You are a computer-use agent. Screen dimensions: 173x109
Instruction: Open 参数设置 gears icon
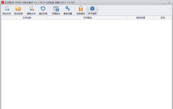67,8
